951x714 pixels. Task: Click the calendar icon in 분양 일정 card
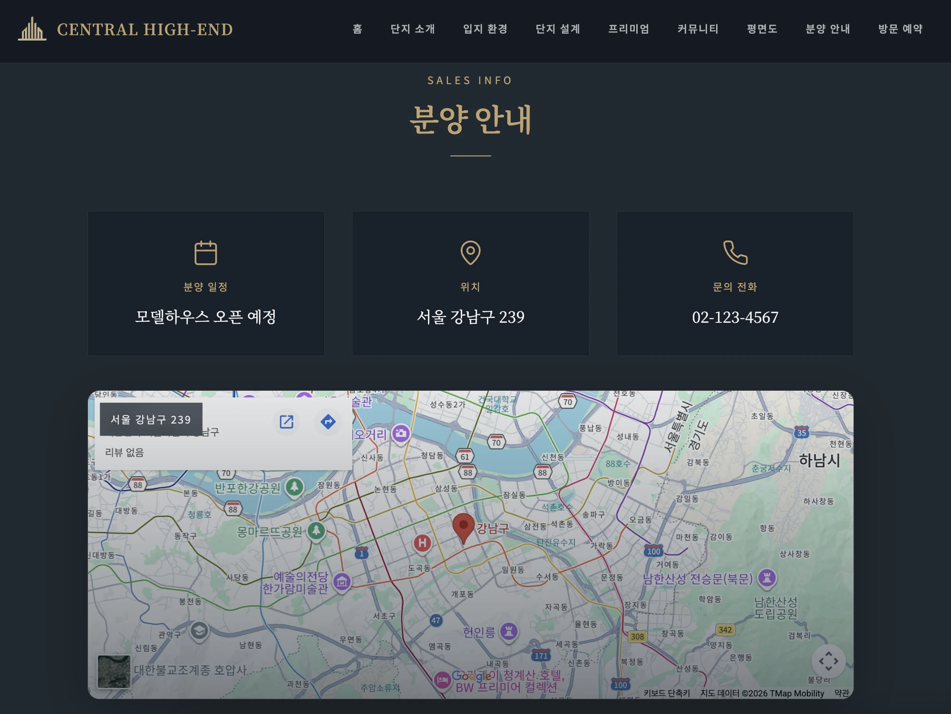206,252
